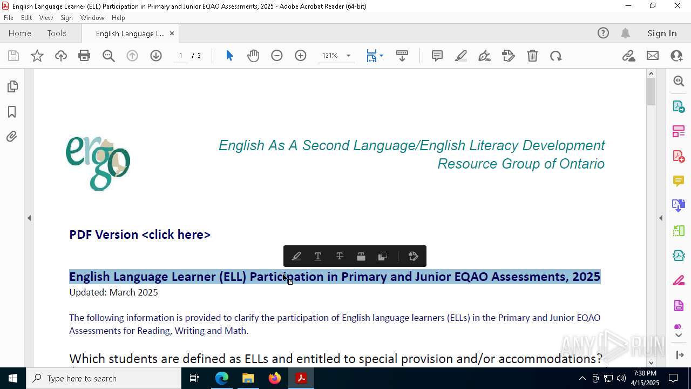The image size is (691, 389).
Task: Share a link to the file
Action: tap(629, 56)
